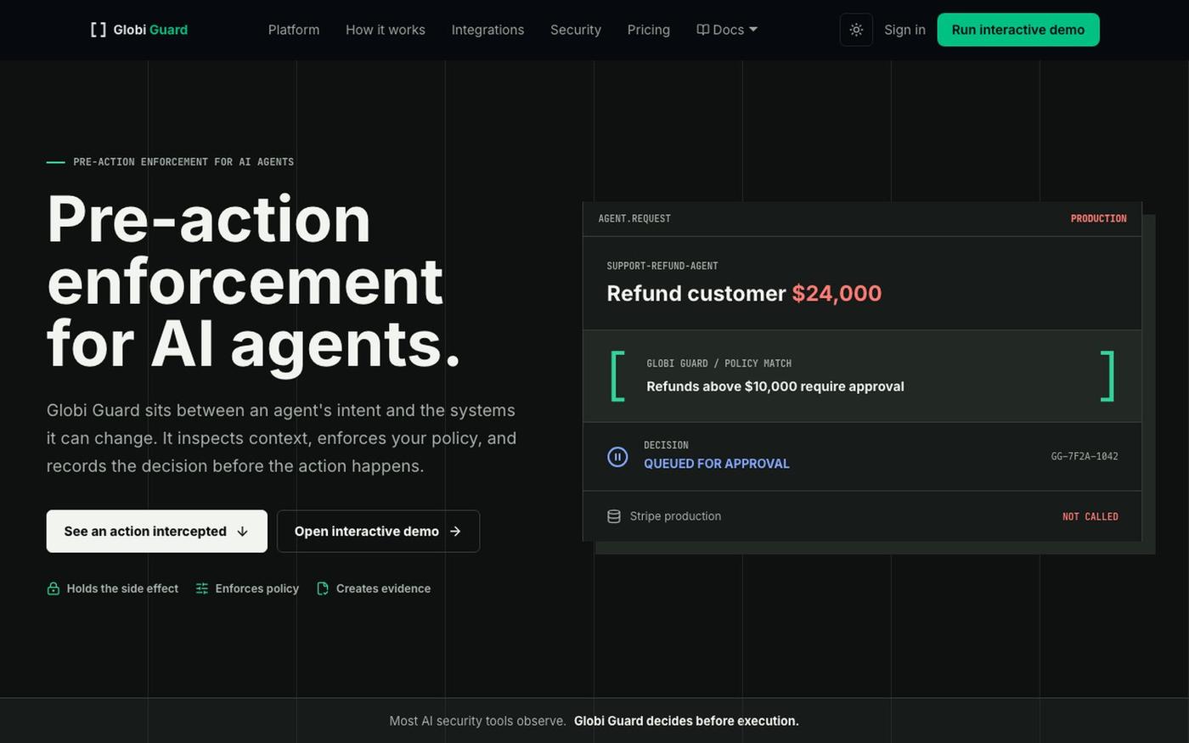This screenshot has height=743, width=1189.
Task: Click the right arrow in Open interactive demo
Action: pyautogui.click(x=455, y=532)
